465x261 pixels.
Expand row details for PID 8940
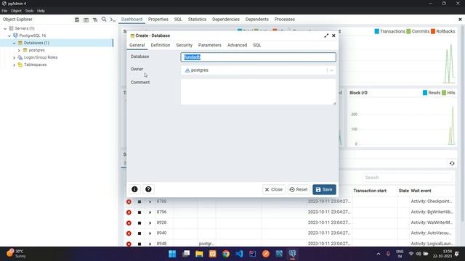pyautogui.click(x=150, y=233)
